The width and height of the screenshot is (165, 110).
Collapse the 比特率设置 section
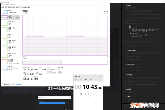[125, 75]
